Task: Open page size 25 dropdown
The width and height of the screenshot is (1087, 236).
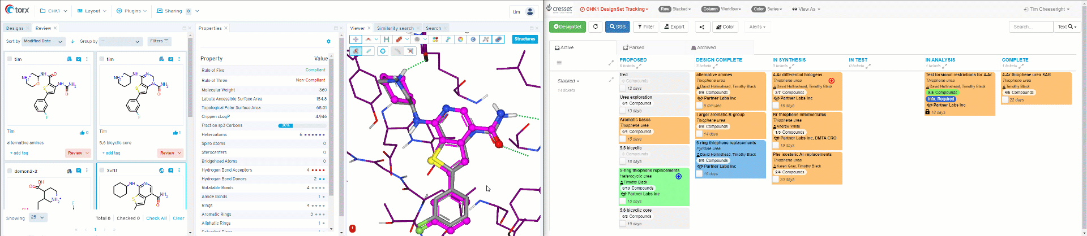Action: 38,217
